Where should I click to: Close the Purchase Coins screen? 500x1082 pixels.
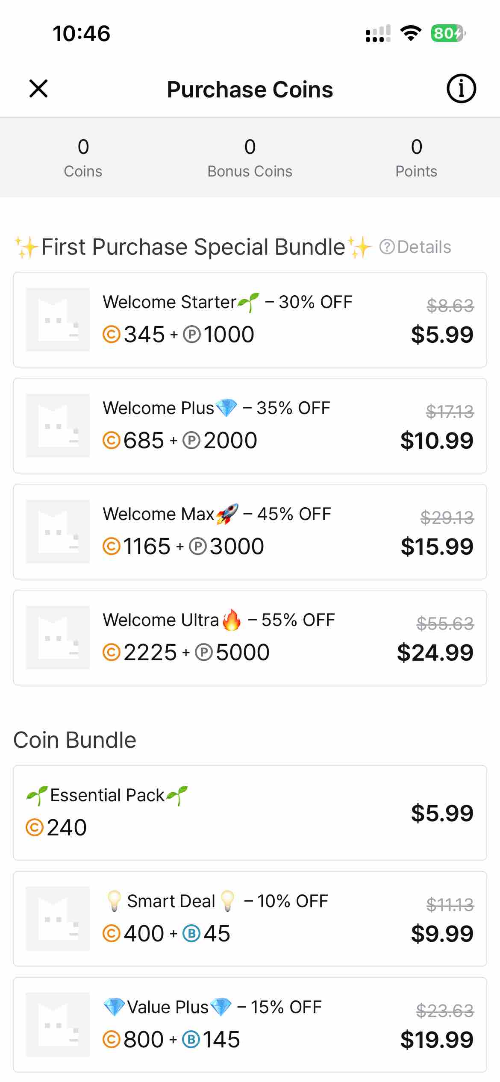[38, 89]
